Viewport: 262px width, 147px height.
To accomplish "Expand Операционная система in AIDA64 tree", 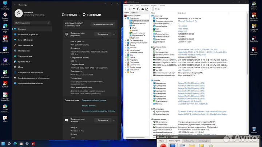I will coord(125,43).
